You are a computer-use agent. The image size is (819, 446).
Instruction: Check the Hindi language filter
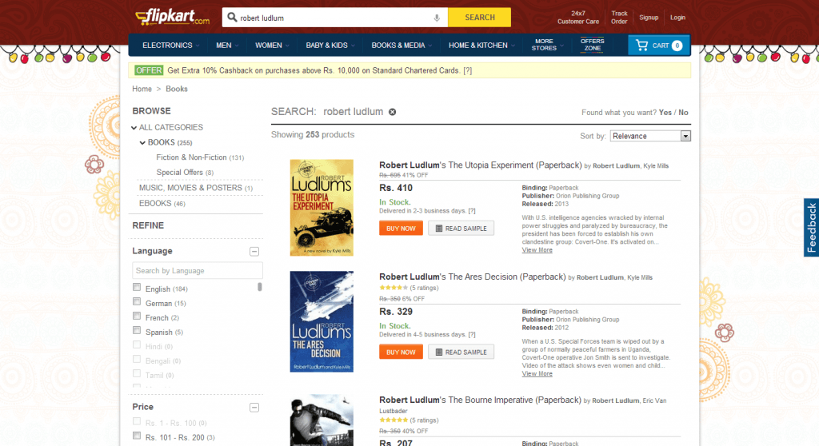pos(137,344)
